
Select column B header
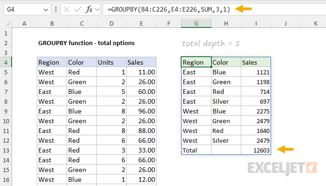click(52, 23)
